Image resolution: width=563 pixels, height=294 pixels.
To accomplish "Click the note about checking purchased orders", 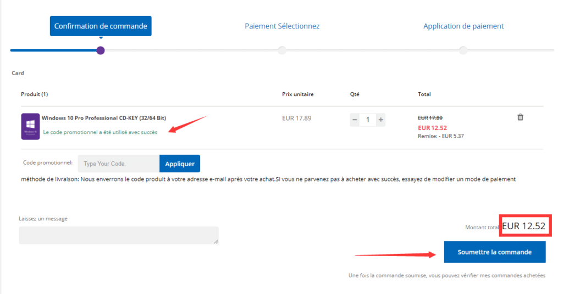I will [446, 275].
